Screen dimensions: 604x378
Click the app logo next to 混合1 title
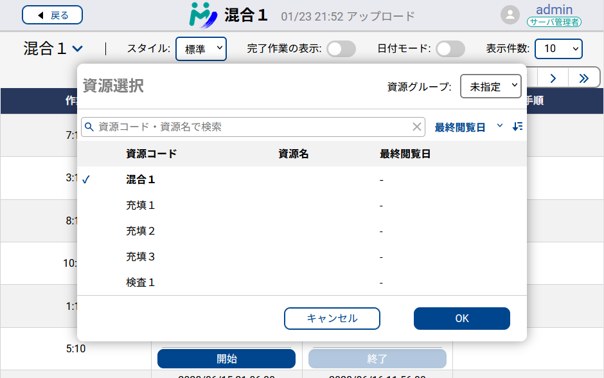coord(203,15)
